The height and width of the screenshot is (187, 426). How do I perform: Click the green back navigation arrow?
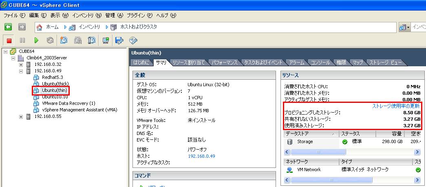click(x=8, y=27)
